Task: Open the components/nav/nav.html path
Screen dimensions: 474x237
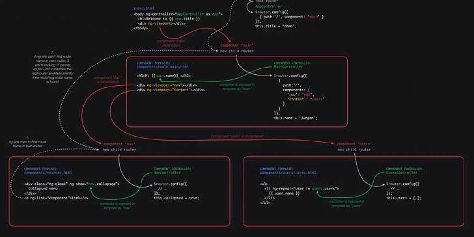Action: (x=48, y=173)
